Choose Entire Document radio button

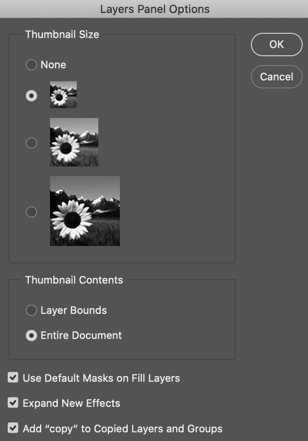tap(31, 335)
